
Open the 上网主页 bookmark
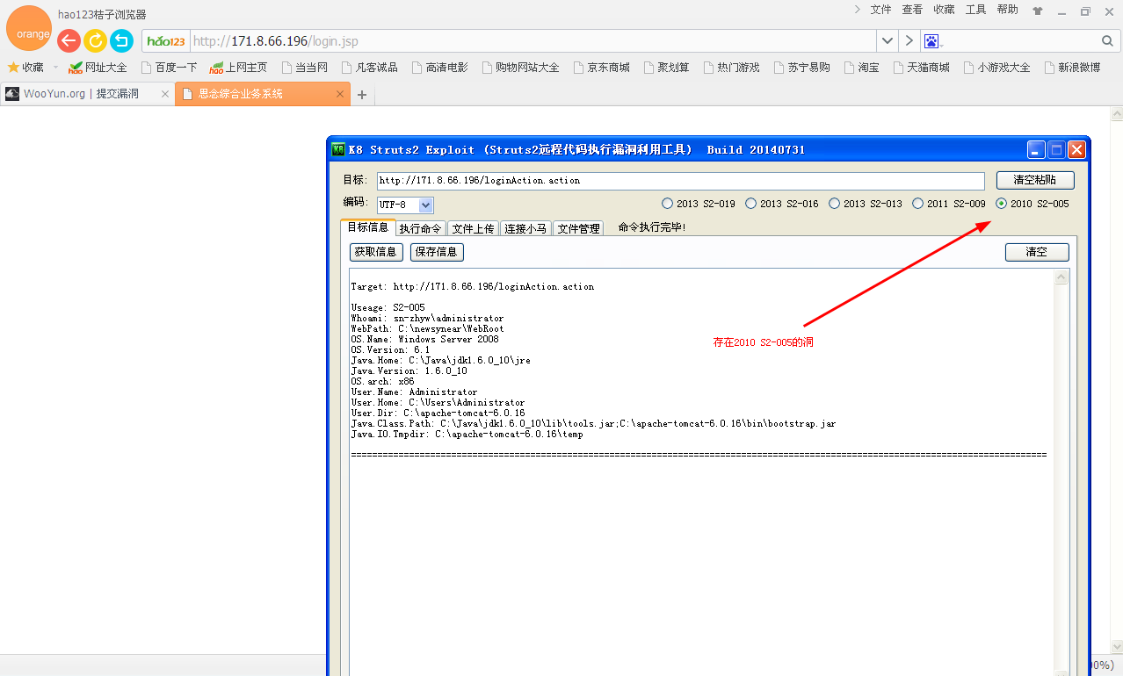pyautogui.click(x=238, y=67)
